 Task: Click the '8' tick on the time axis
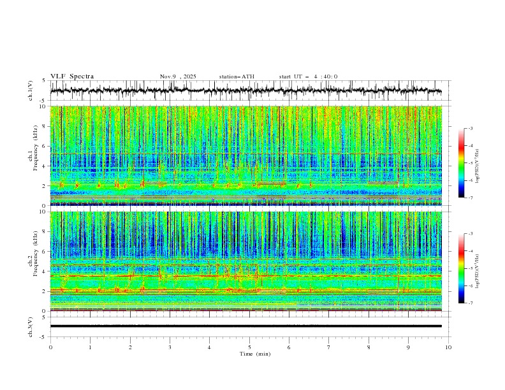tap(369, 347)
